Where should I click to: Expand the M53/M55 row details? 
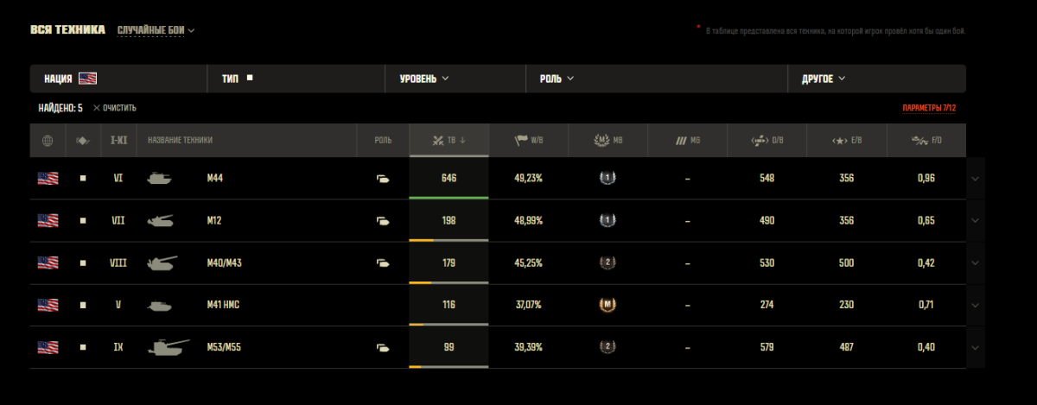point(975,347)
